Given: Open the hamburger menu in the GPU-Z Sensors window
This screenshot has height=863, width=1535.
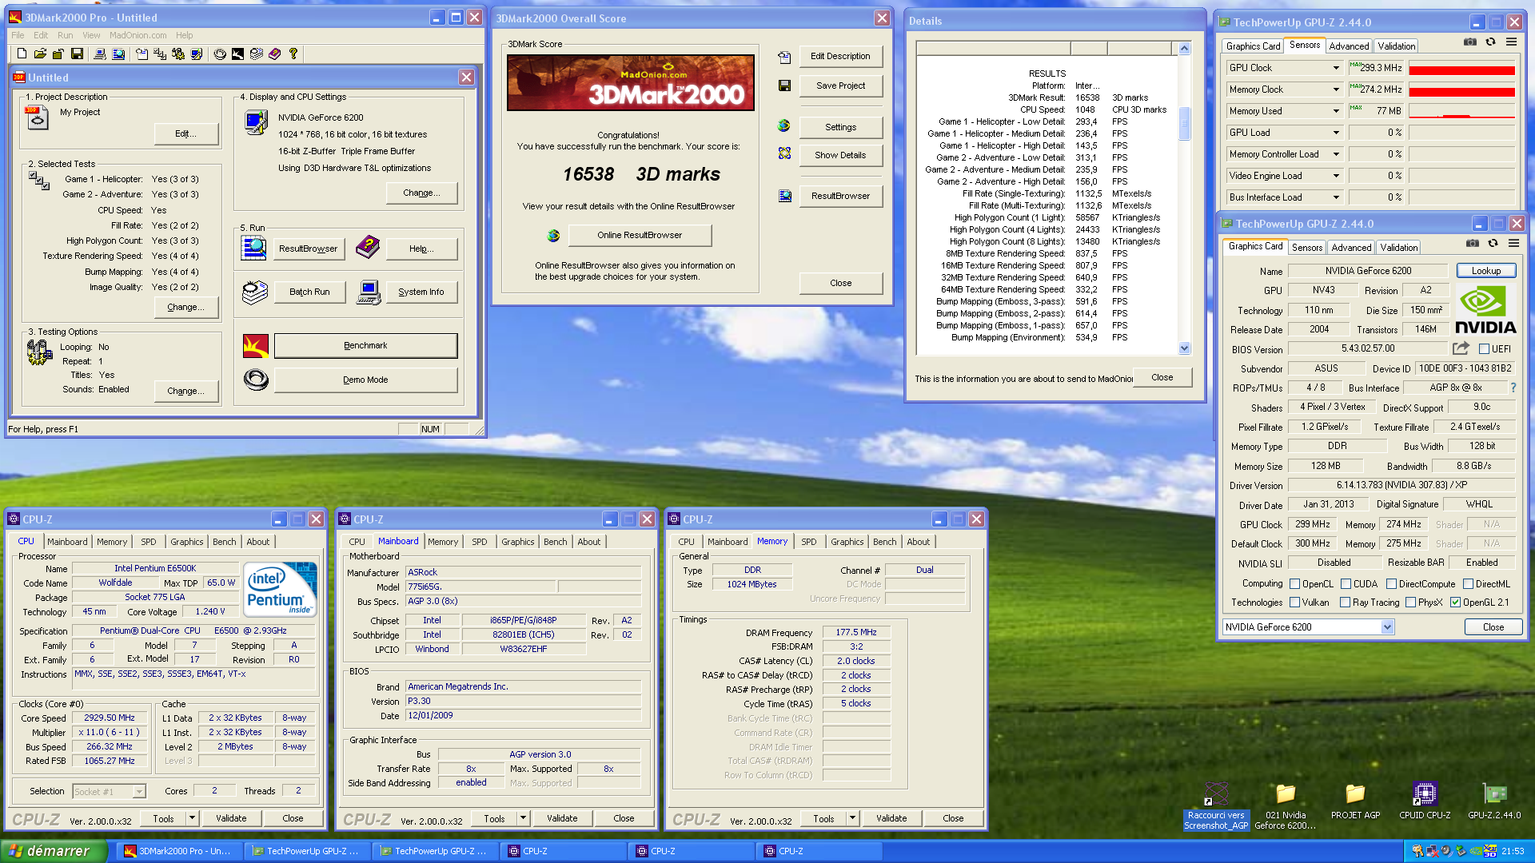Looking at the screenshot, I should [x=1511, y=42].
